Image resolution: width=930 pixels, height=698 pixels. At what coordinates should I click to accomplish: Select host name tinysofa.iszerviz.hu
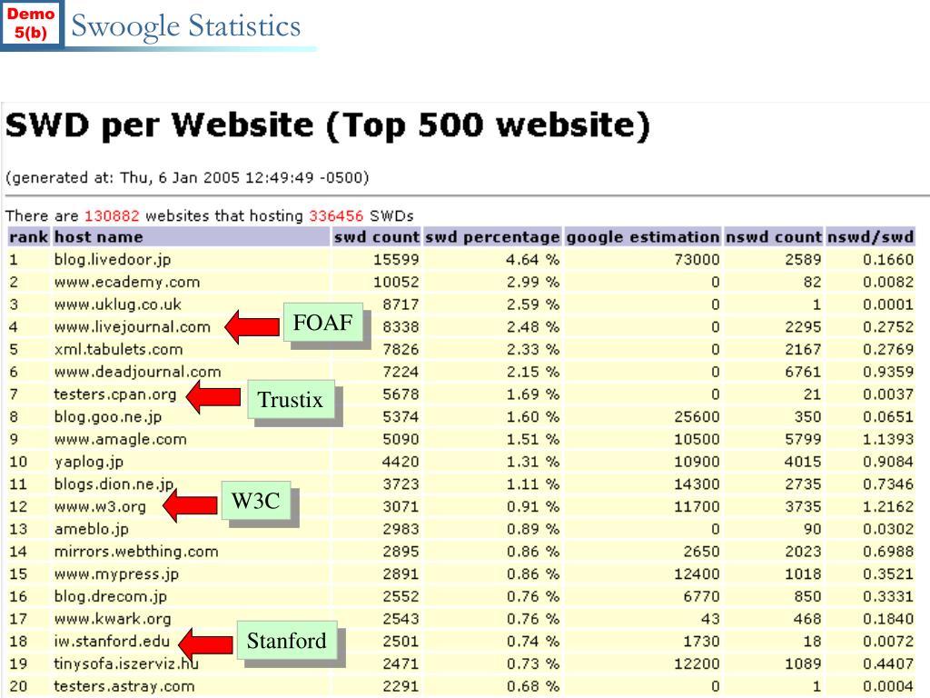(126, 664)
